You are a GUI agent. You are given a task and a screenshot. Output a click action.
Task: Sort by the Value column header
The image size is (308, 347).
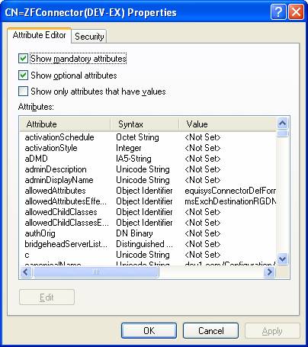tap(227, 124)
